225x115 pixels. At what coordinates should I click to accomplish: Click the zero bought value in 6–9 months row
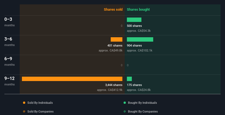[128, 65]
